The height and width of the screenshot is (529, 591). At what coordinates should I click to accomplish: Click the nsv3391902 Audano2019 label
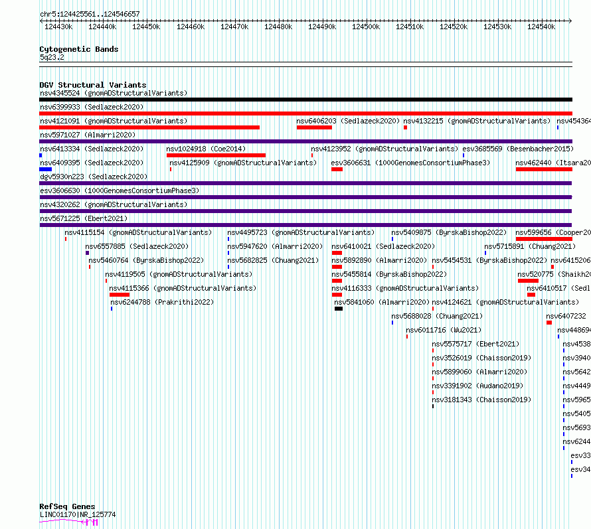coord(477,386)
